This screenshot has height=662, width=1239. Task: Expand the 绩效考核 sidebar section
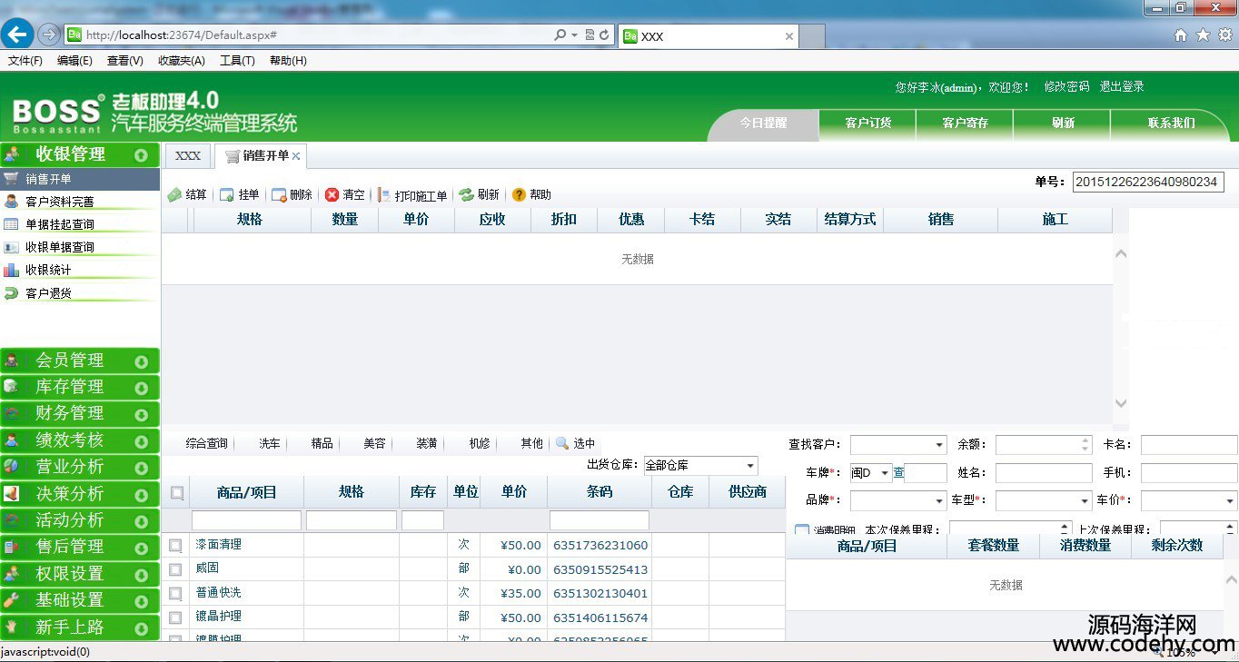click(x=80, y=440)
